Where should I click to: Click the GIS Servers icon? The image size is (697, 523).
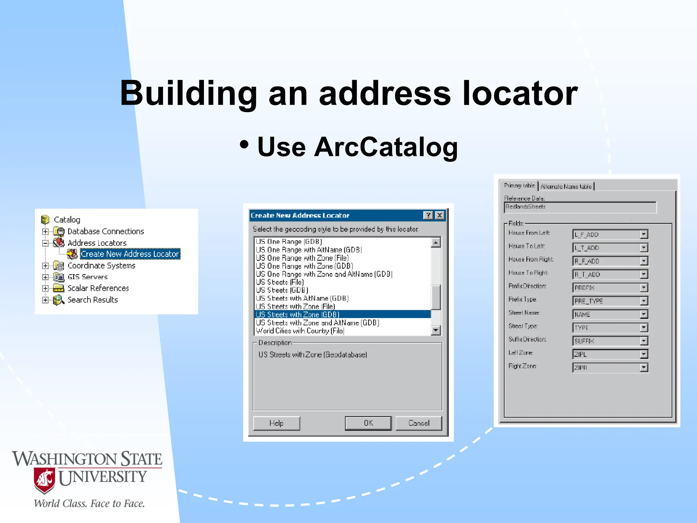click(x=59, y=277)
